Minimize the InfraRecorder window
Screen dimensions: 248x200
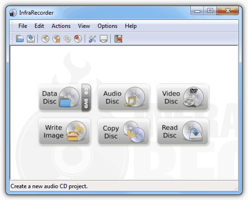(x=197, y=11)
